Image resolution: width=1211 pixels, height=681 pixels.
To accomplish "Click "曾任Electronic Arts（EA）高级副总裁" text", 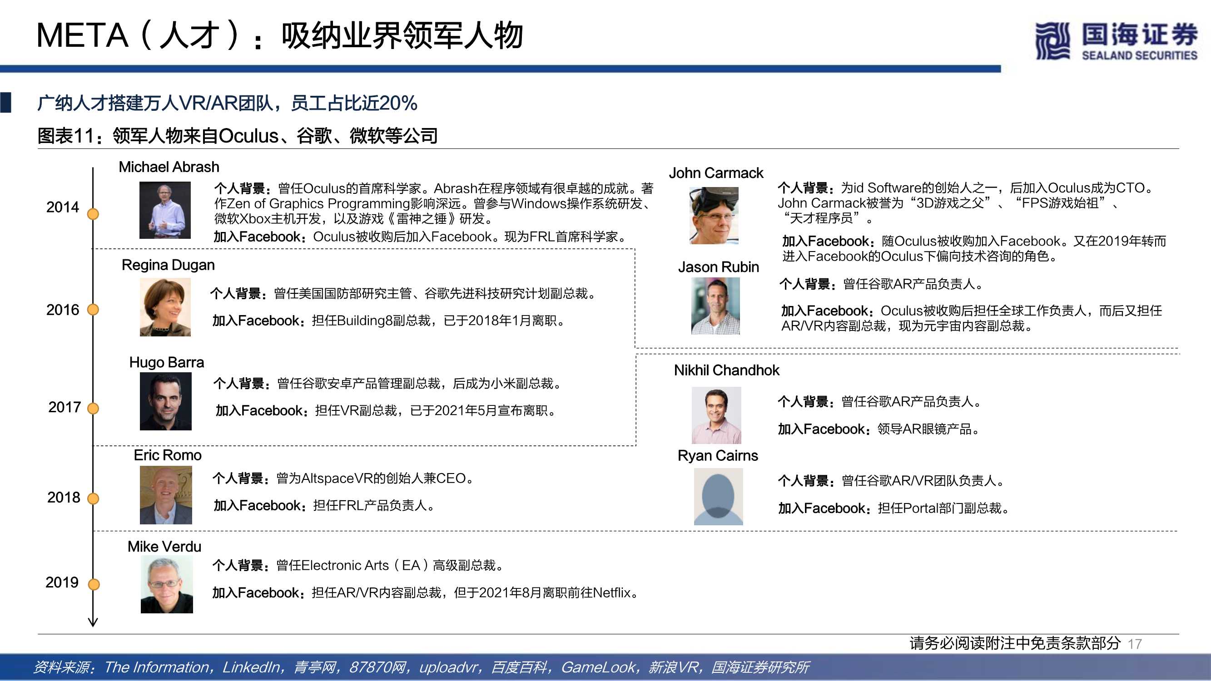I will pyautogui.click(x=386, y=565).
